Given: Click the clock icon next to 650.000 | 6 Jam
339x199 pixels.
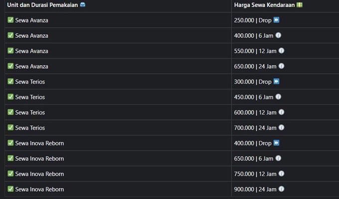Looking at the screenshot, I should click(x=278, y=158).
